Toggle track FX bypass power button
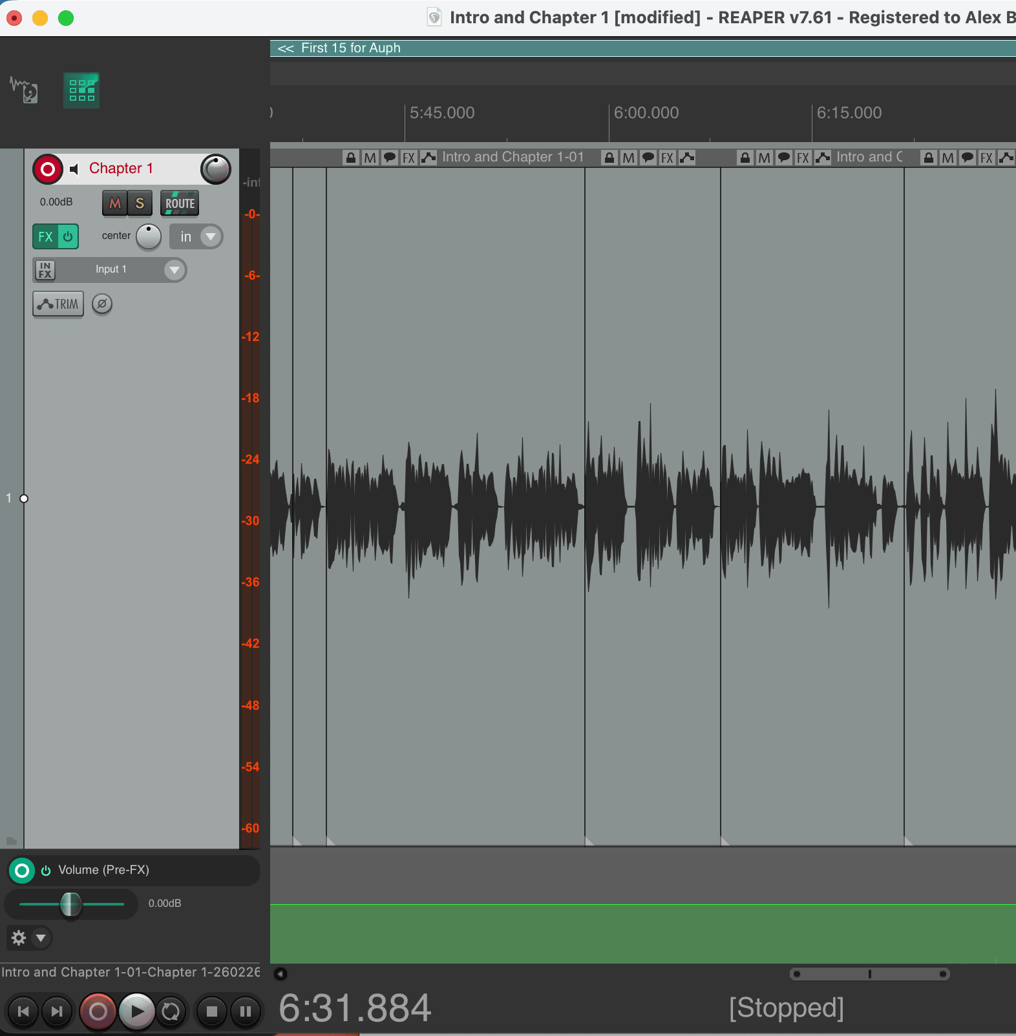The width and height of the screenshot is (1016, 1036). (x=68, y=237)
